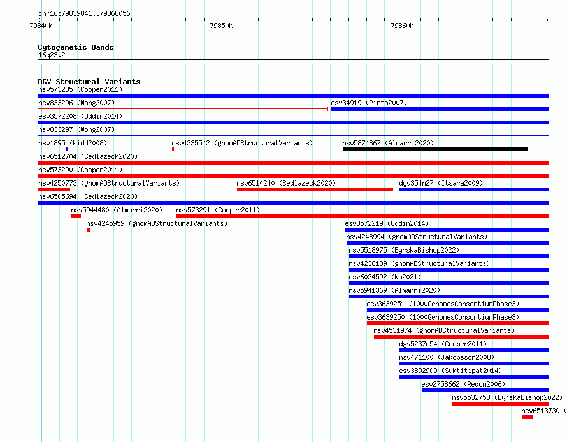The width and height of the screenshot is (567, 442).
Task: Click nsv4250773 (gnomADStructuralVariants) label
Action: click(x=109, y=183)
